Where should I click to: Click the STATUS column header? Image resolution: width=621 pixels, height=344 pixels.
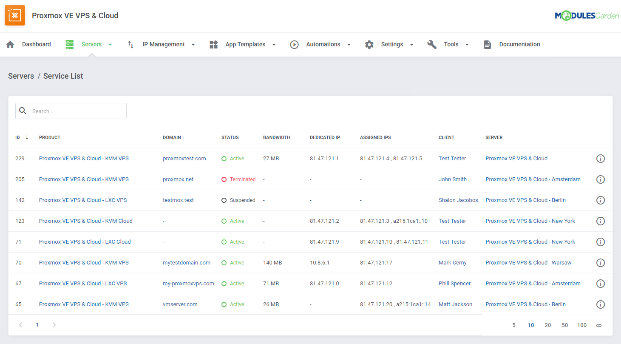click(x=230, y=137)
